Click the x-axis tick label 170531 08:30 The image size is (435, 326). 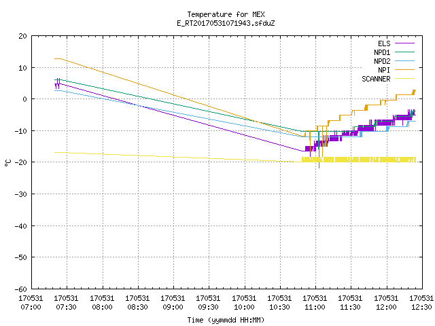[137, 303]
